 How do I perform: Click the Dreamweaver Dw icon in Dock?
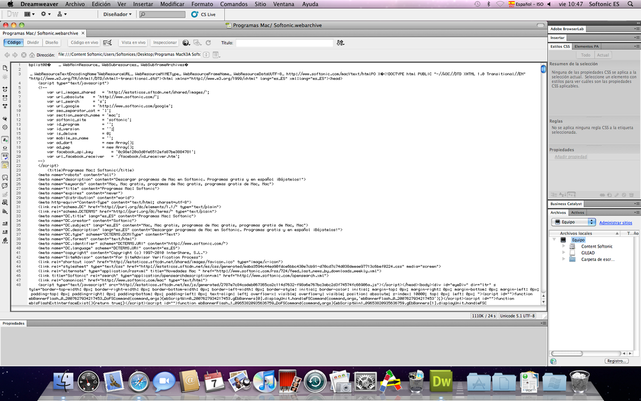click(441, 381)
